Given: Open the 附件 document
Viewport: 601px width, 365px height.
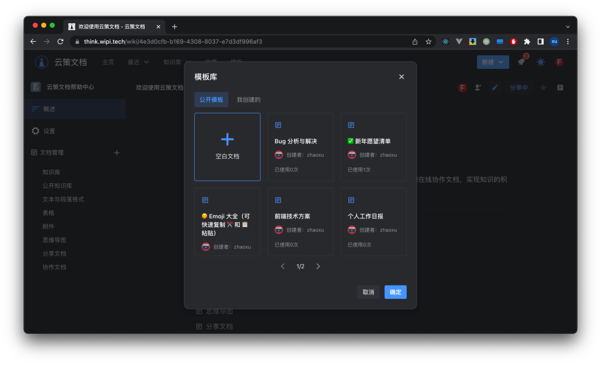Looking at the screenshot, I should (x=48, y=227).
